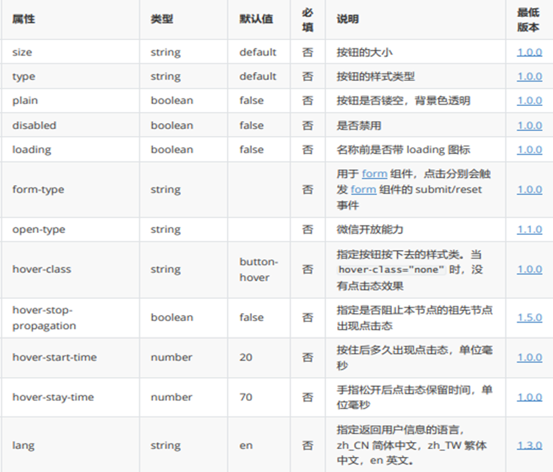Follow the 1.0.0 link in plain row
Image resolution: width=553 pixels, height=472 pixels.
pyautogui.click(x=529, y=101)
